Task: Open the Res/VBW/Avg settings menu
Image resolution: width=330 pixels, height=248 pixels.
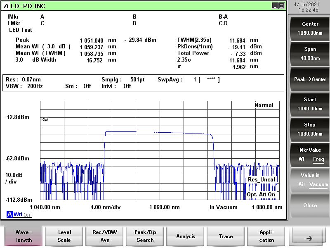Action: pos(105,236)
